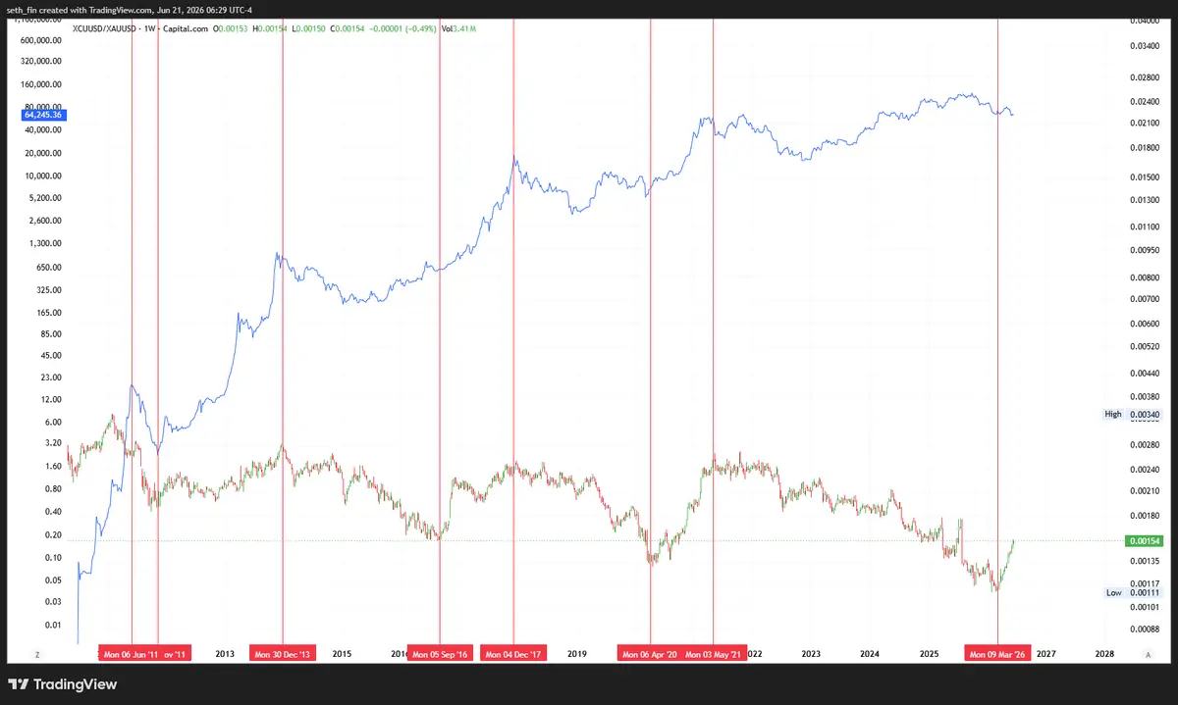This screenshot has height=705, width=1178.
Task: Click the 0.00950 right axis label
Action: pyautogui.click(x=1144, y=250)
